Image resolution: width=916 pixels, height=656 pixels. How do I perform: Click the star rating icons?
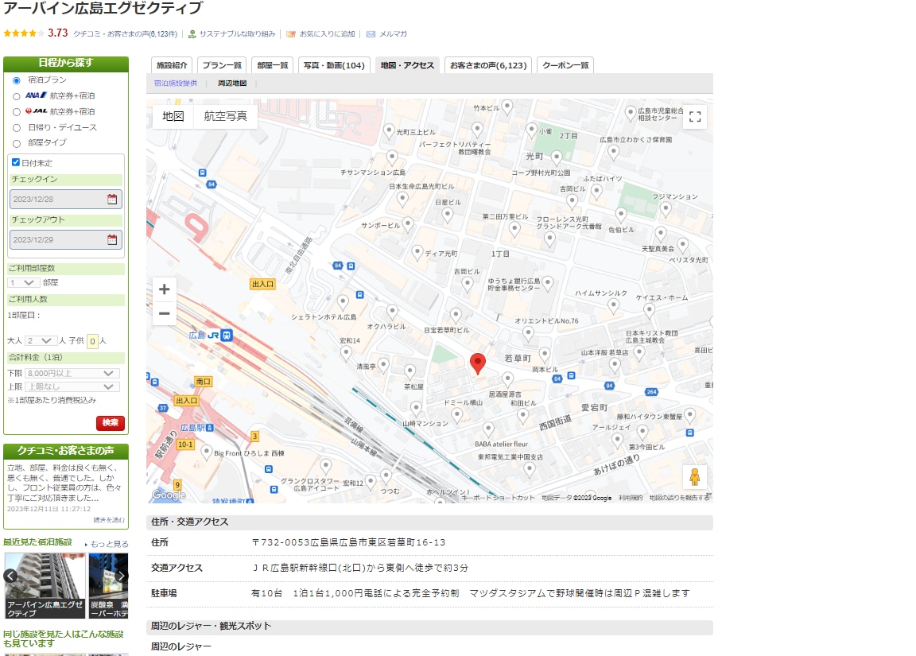tap(23, 33)
